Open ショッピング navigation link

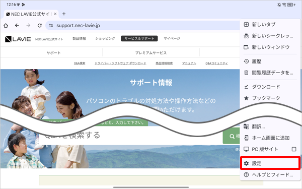tap(105, 39)
